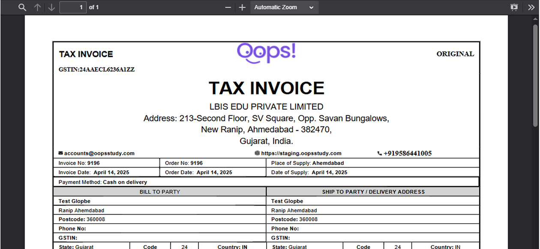The height and width of the screenshot is (249, 540).
Task: Click the Order No: 9196 cell
Action: point(213,163)
